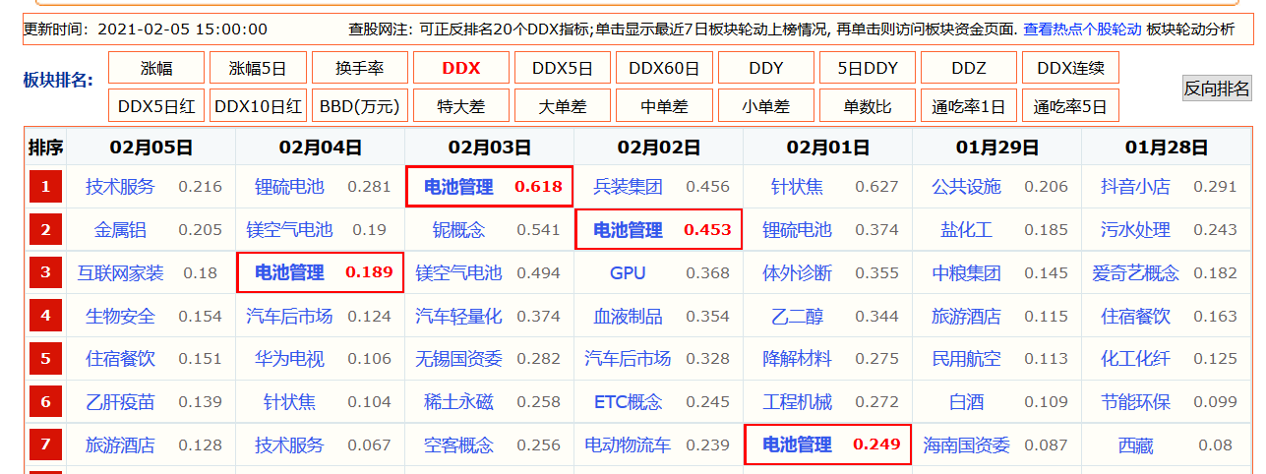Click the highlighted 电池管理 under 02月03日
The height and width of the screenshot is (474, 1266).
460,187
